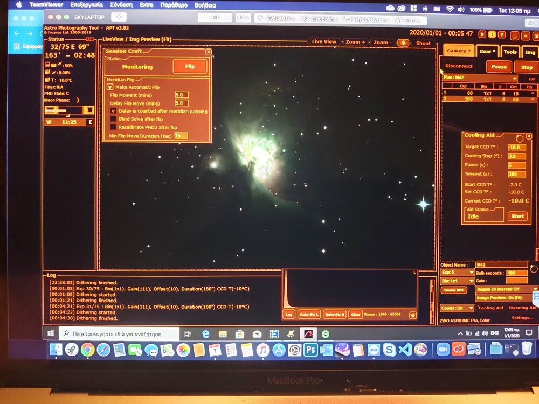Expand the Plan: M42 dropdown

click(x=514, y=79)
